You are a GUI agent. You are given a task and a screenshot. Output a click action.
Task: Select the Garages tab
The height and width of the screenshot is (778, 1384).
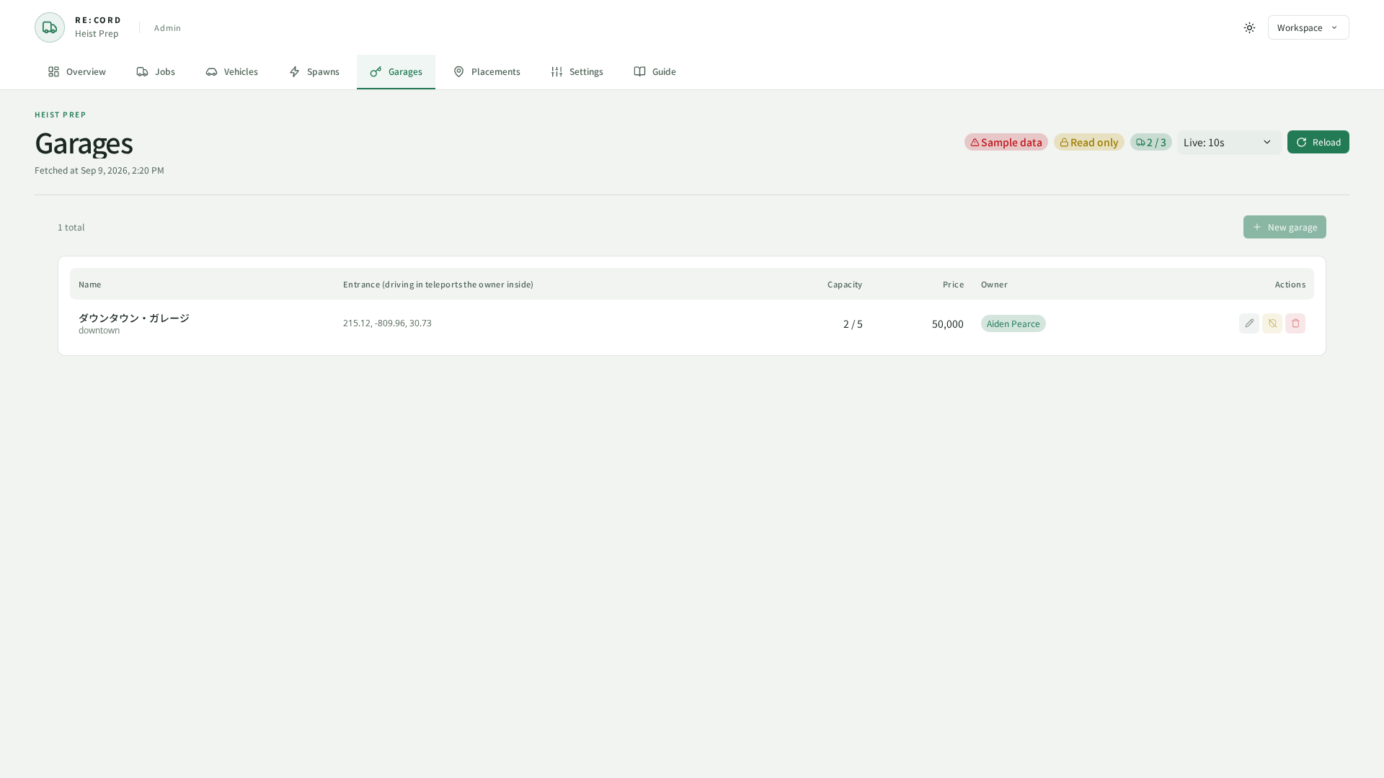click(x=396, y=71)
